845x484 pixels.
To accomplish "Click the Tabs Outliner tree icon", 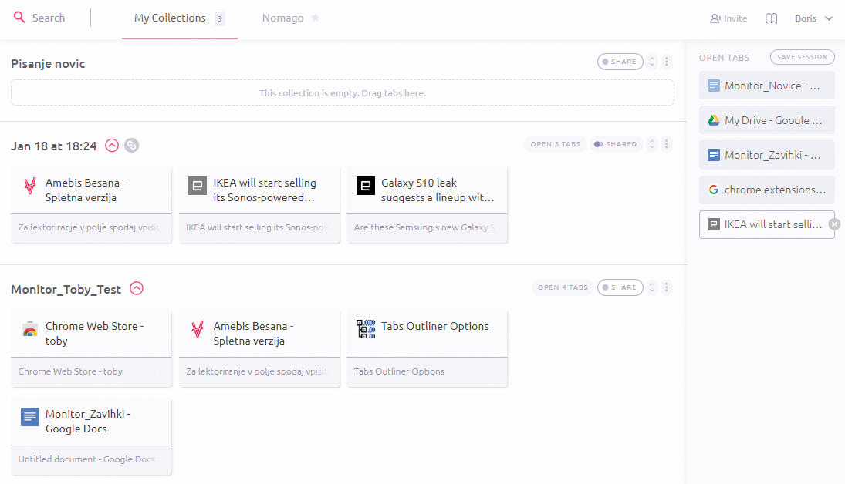I will 365,329.
